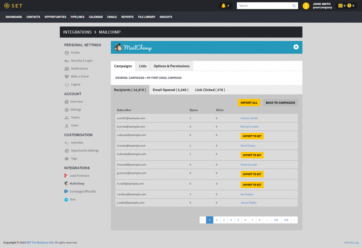Open the notifications bell icon
Viewport: 362px width, 248px height.
223,6
